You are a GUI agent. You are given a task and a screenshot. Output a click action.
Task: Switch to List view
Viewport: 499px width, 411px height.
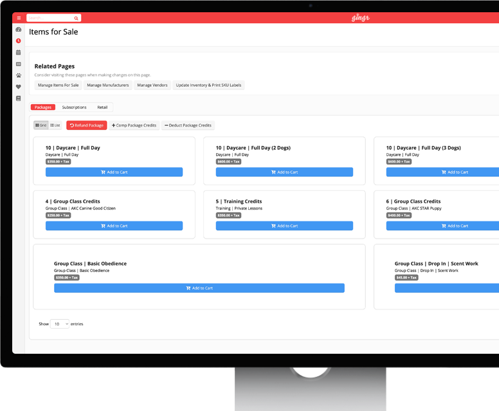pos(55,125)
